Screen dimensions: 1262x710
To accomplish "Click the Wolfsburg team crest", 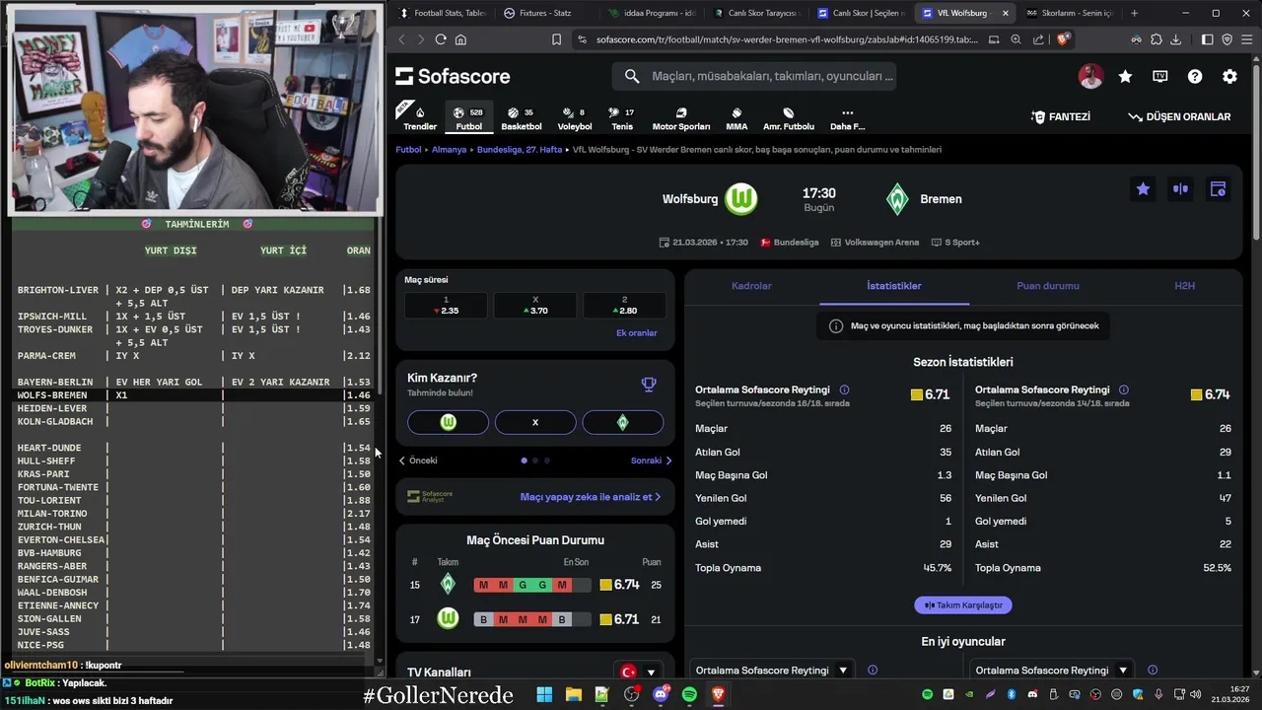I will pos(740,199).
